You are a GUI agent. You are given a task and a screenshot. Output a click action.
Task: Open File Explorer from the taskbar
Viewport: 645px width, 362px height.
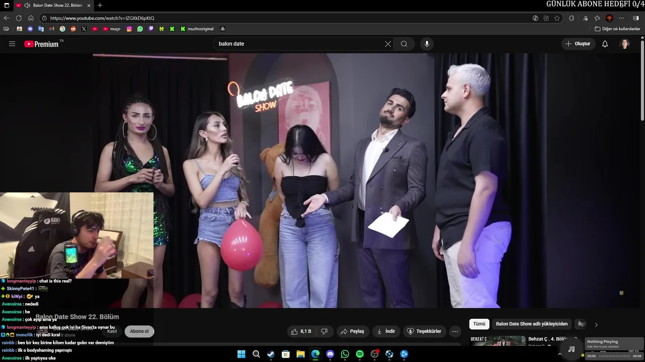(300, 354)
